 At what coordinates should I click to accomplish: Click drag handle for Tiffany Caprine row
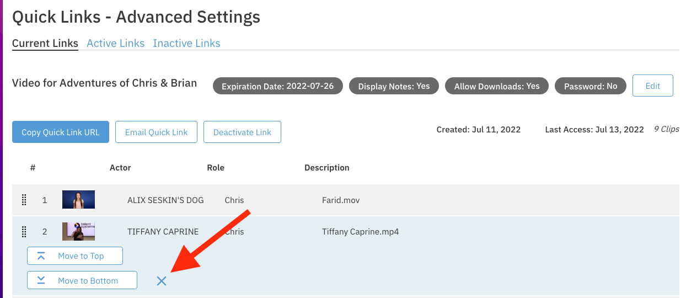(x=24, y=232)
